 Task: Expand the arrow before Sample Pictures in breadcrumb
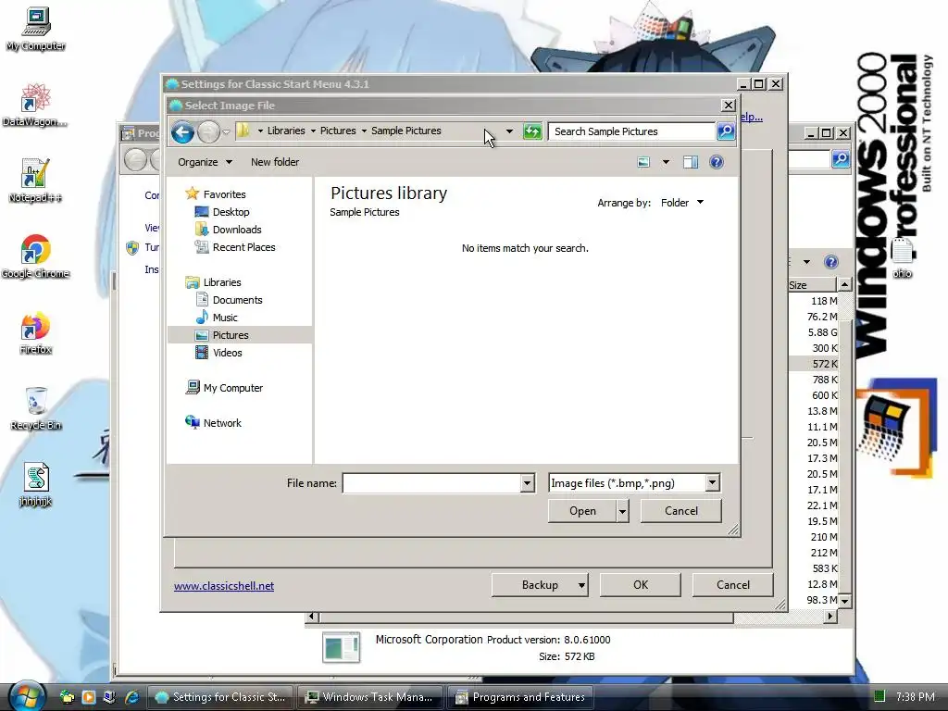(x=363, y=131)
